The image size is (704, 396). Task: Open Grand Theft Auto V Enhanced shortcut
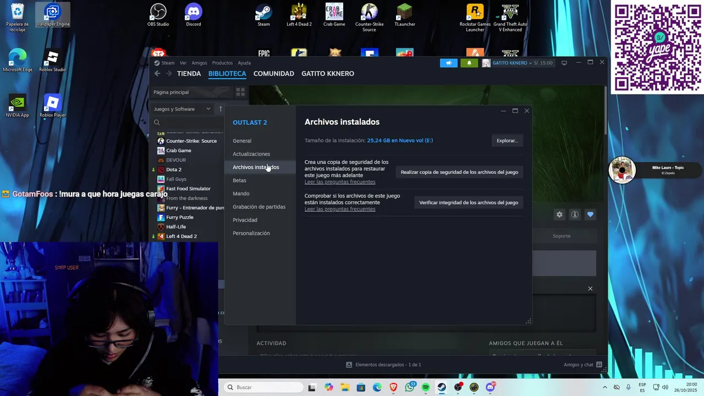click(x=510, y=18)
